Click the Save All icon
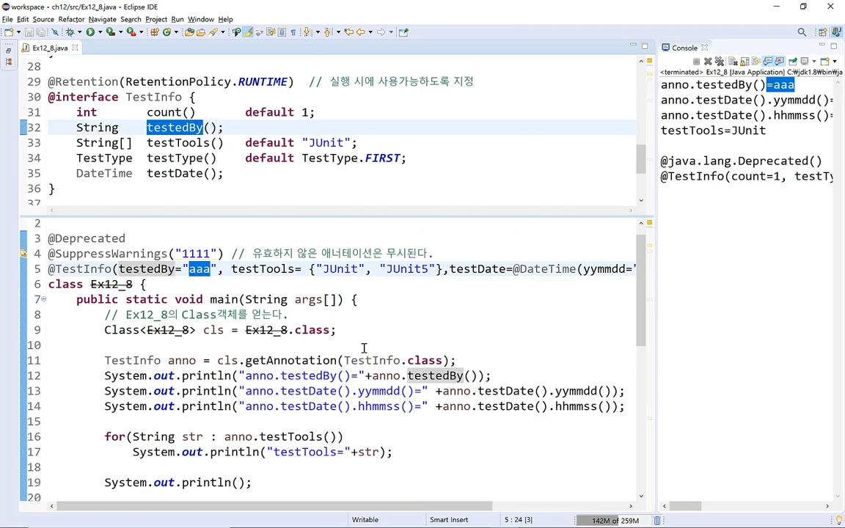The width and height of the screenshot is (845, 528). [x=41, y=32]
